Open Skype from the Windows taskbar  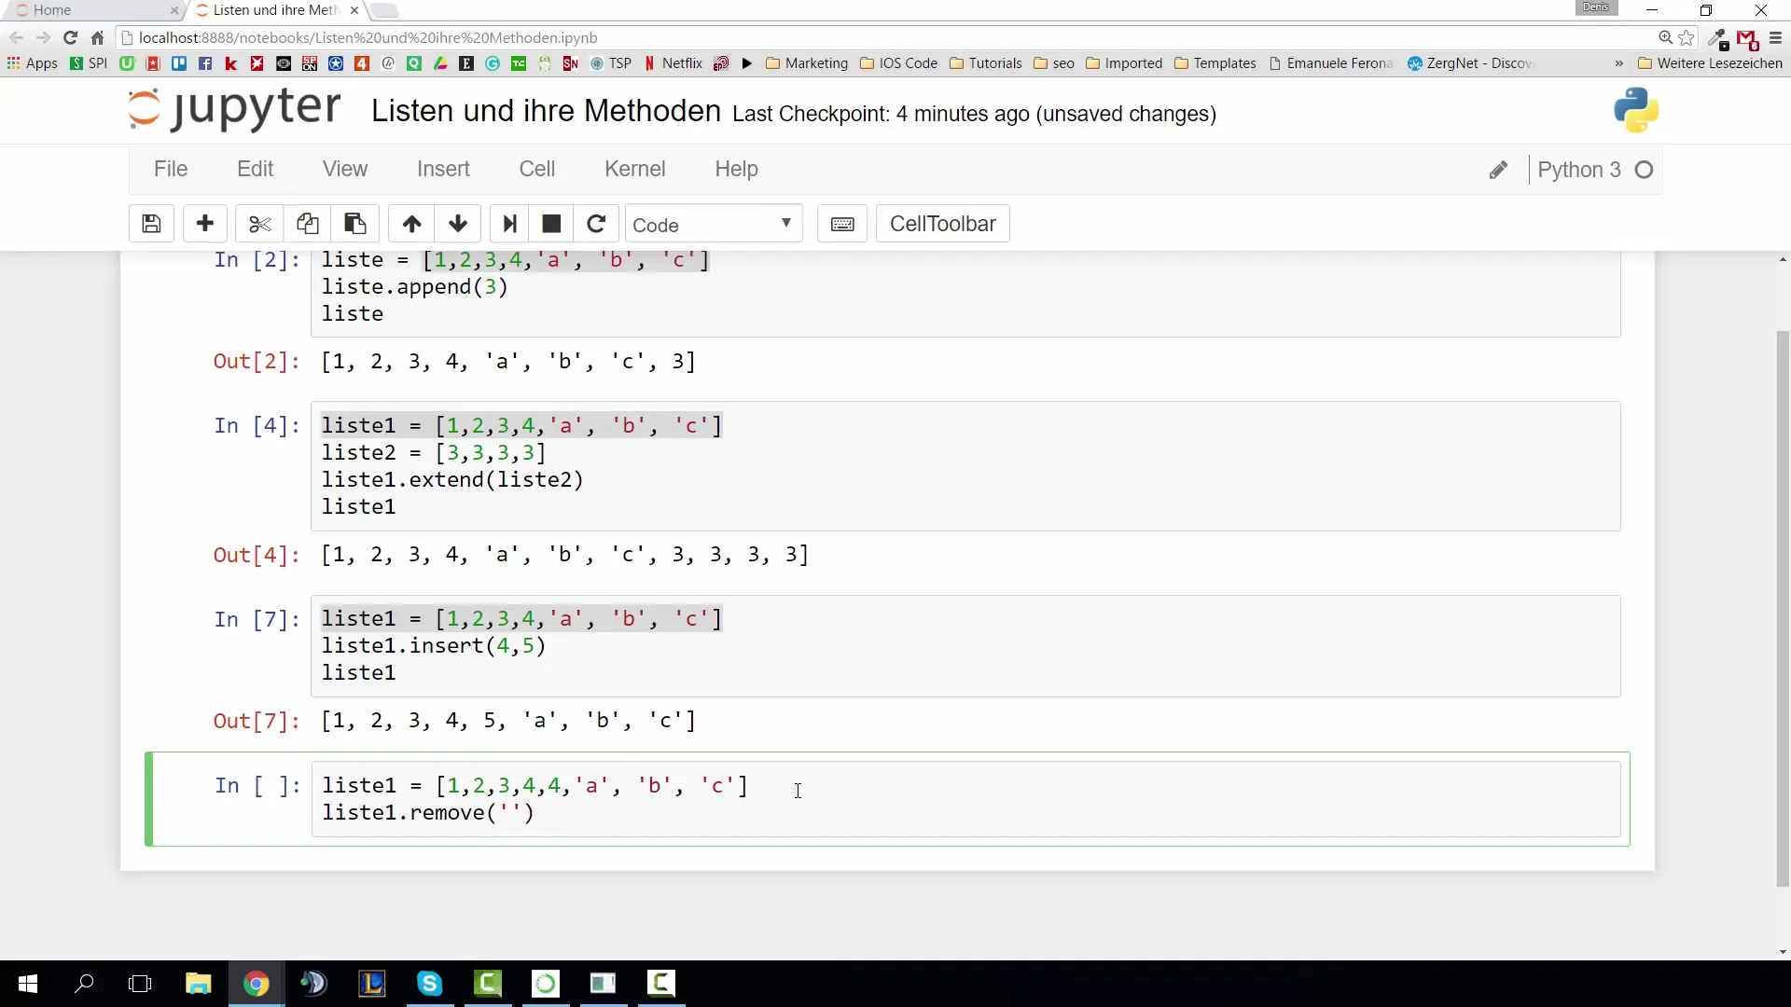point(429,983)
